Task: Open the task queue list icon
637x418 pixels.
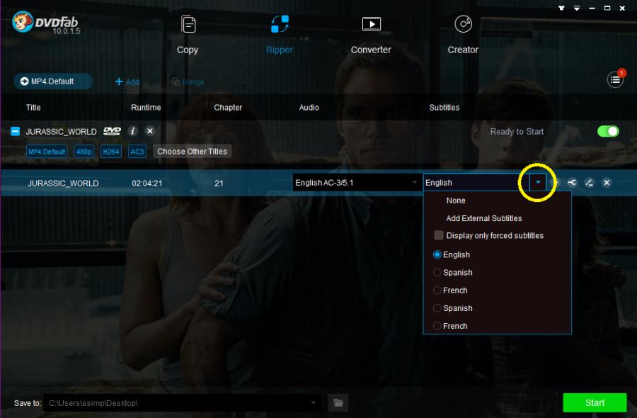Action: pyautogui.click(x=615, y=79)
